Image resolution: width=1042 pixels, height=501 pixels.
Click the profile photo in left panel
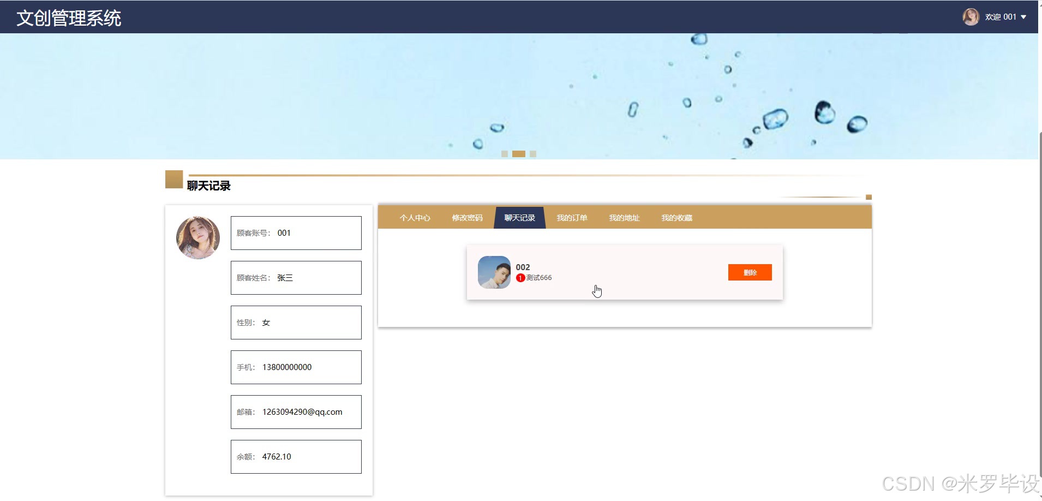pos(198,237)
